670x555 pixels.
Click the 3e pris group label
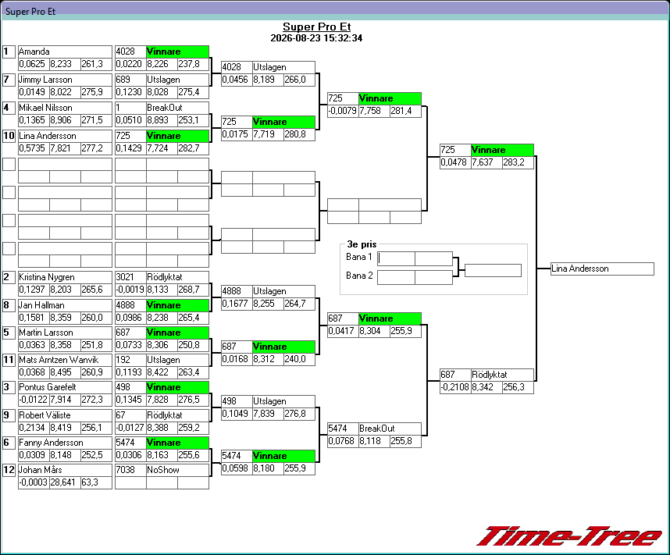(x=362, y=244)
